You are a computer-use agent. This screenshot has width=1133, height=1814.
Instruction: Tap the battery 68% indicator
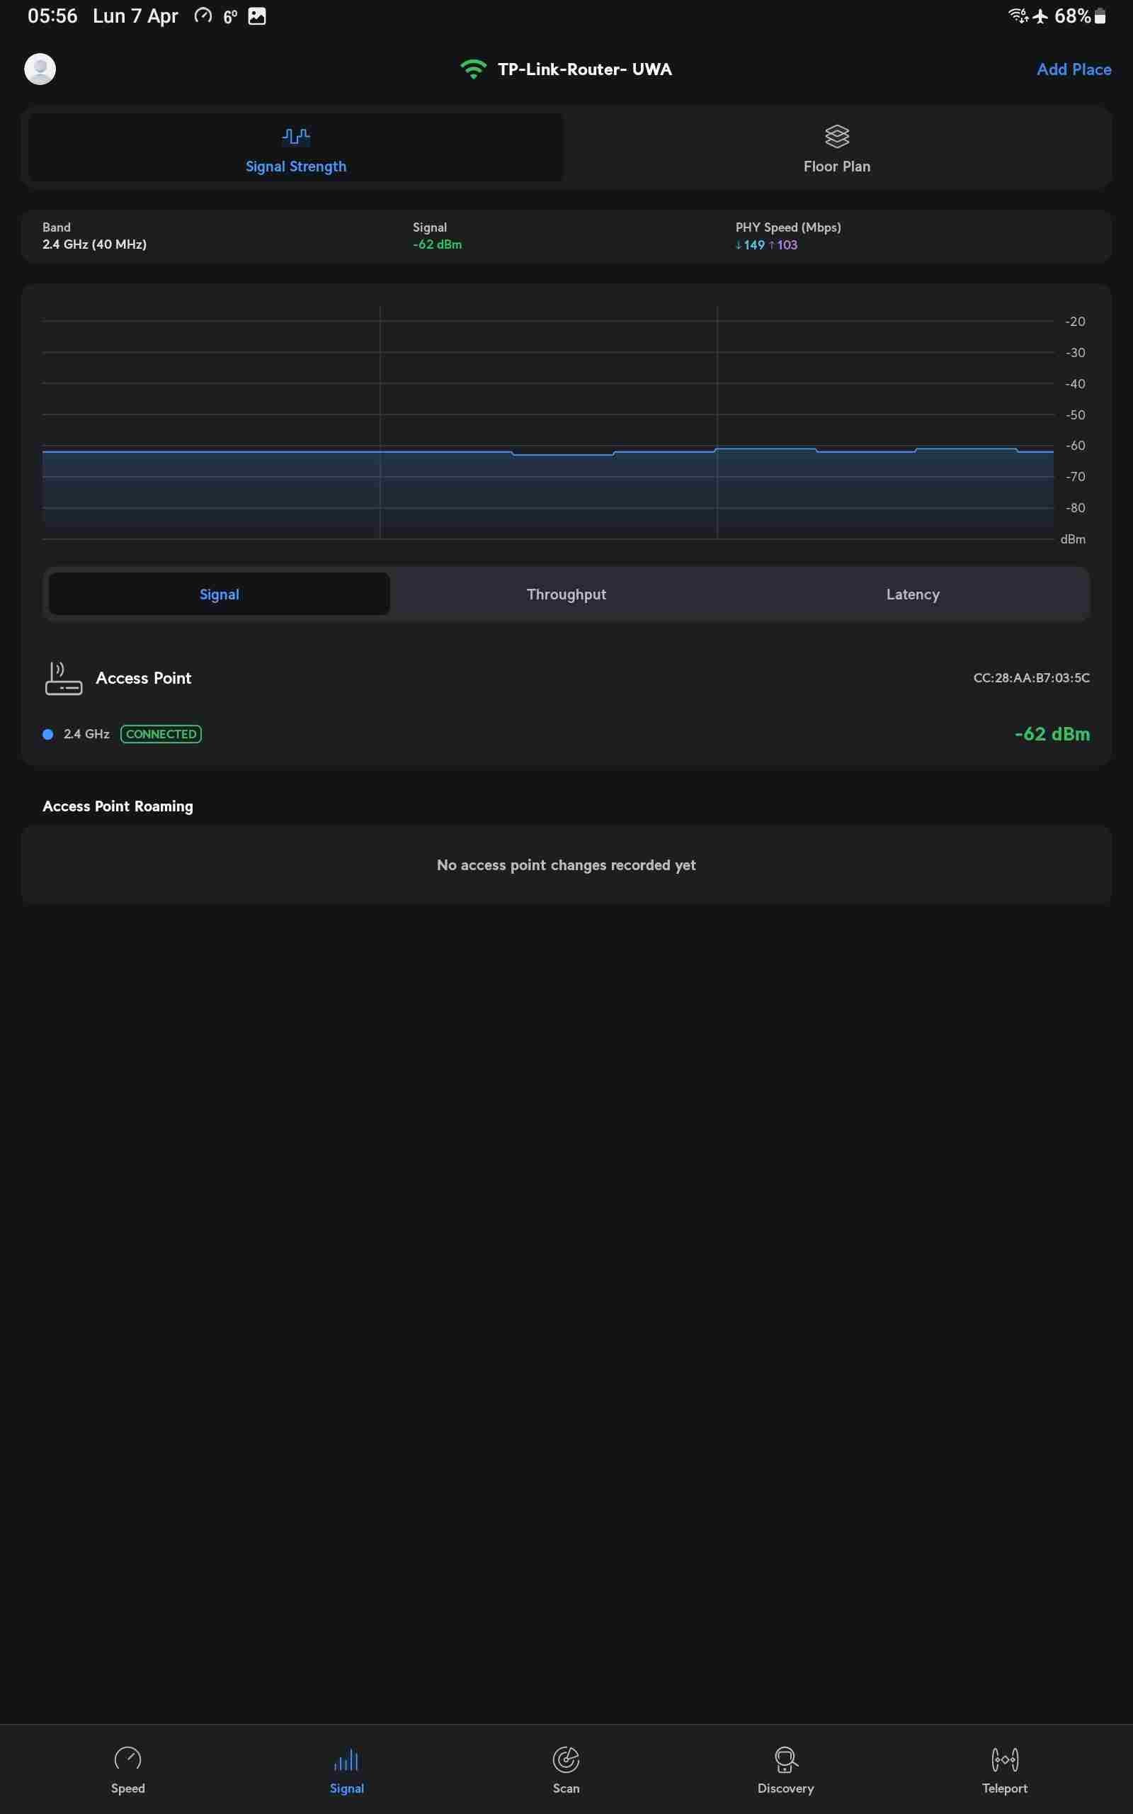point(1080,16)
